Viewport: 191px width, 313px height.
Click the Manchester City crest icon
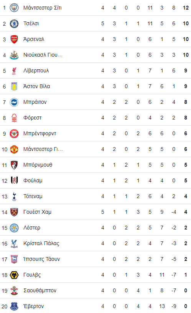[14, 8]
